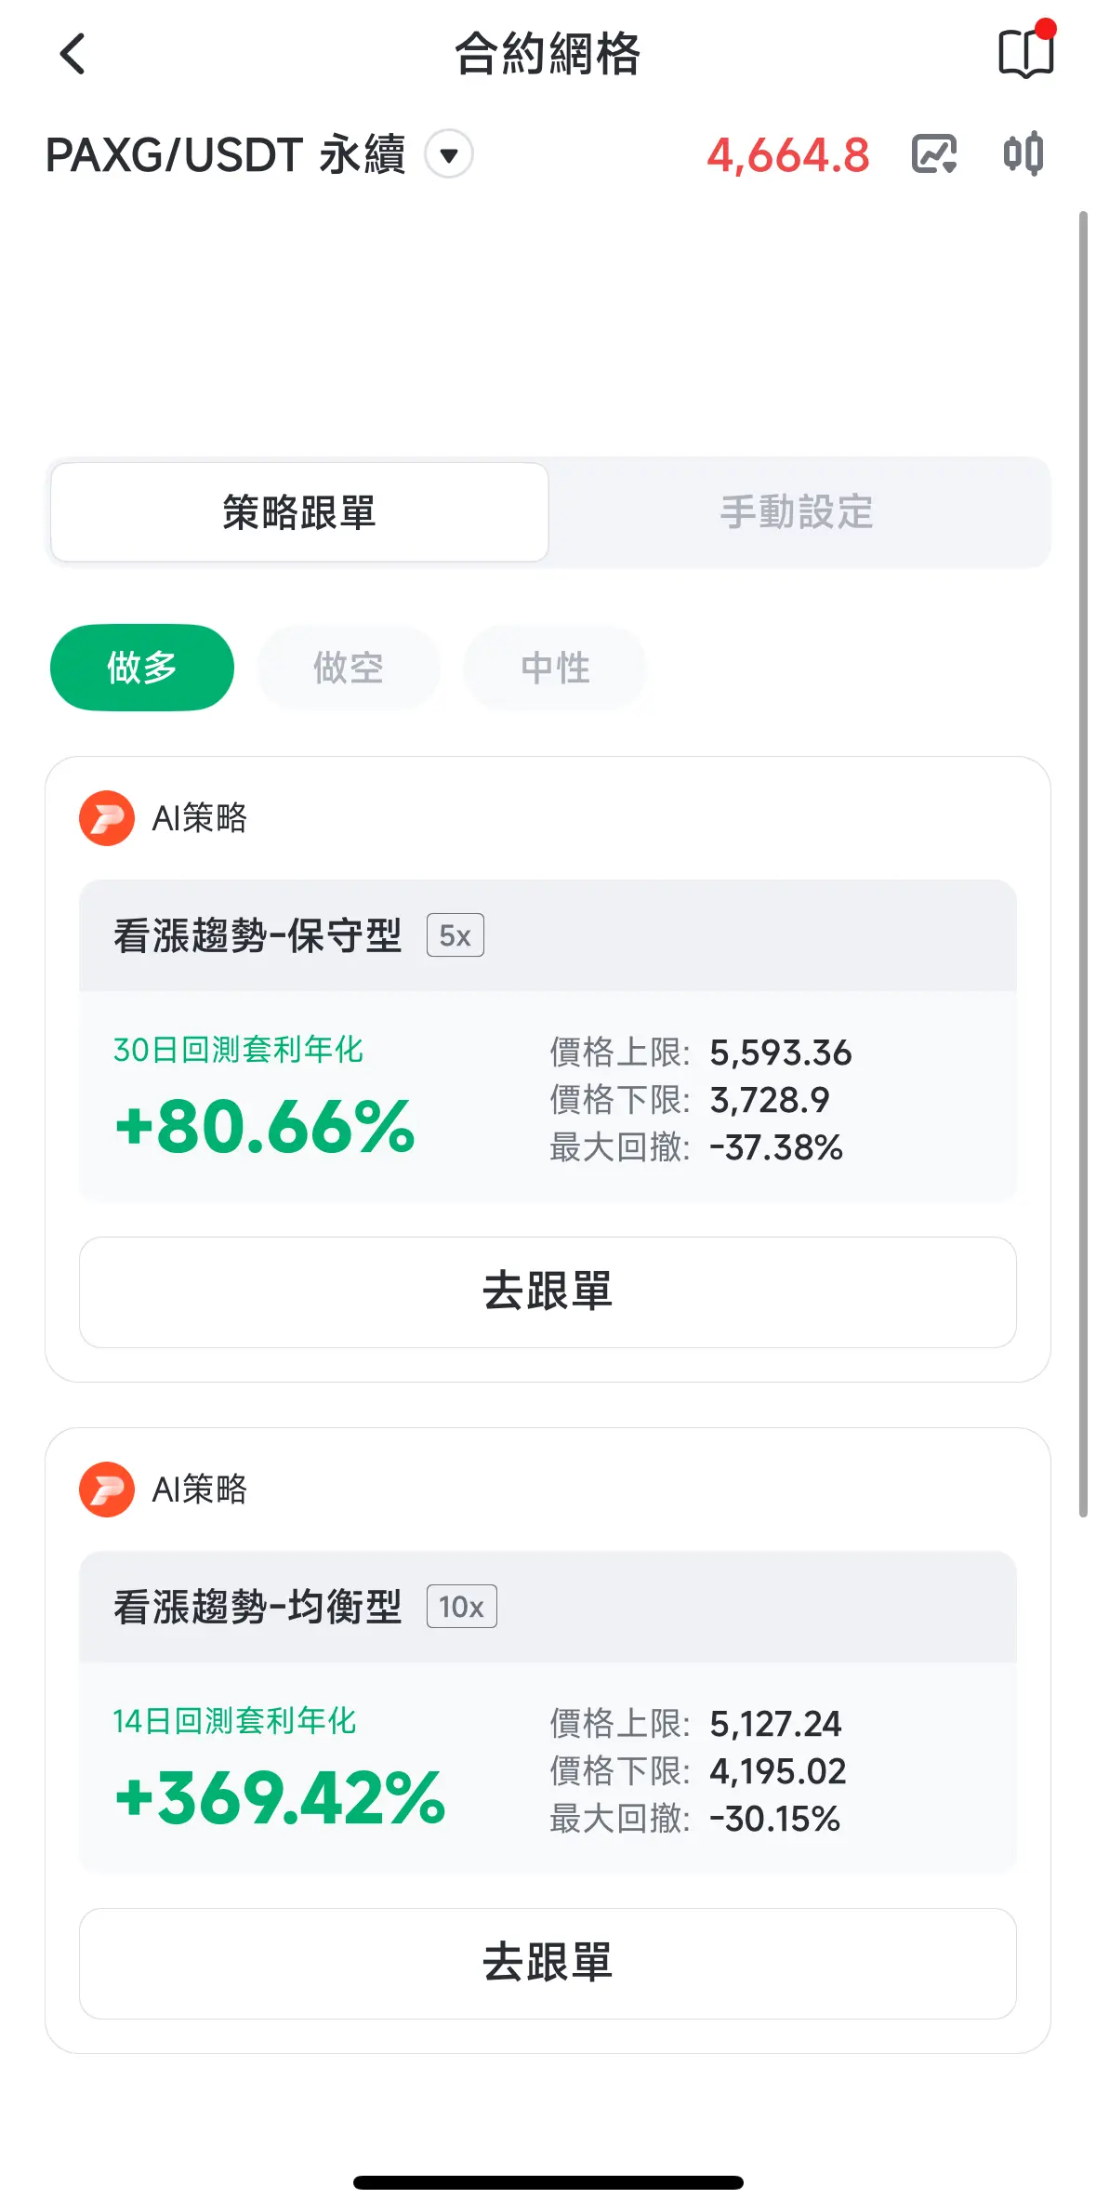Tap the back arrow icon
The height and width of the screenshot is (2212, 1096).
point(73,54)
